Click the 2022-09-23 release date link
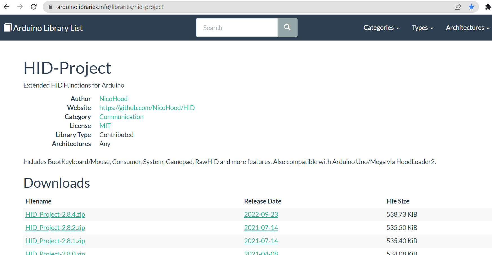Screen dimensions: 492x255 click(x=261, y=214)
